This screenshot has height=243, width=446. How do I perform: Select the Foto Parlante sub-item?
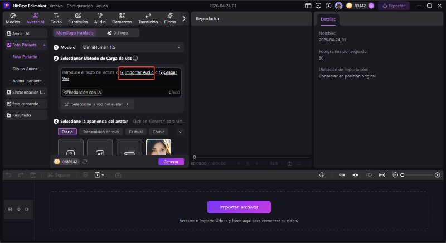pos(25,57)
